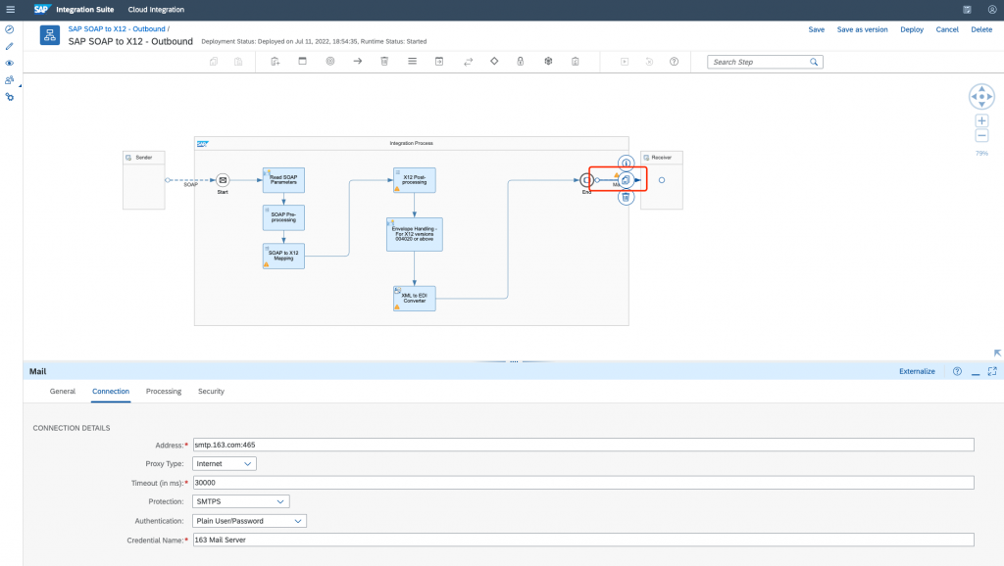This screenshot has width=1004, height=566.
Task: Open the Gateway diamond palette icon
Action: click(x=494, y=62)
